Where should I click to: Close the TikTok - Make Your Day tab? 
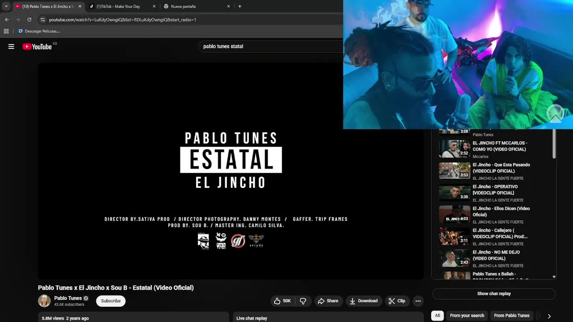(x=154, y=6)
